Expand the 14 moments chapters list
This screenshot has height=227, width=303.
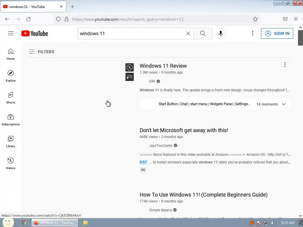pos(284,104)
